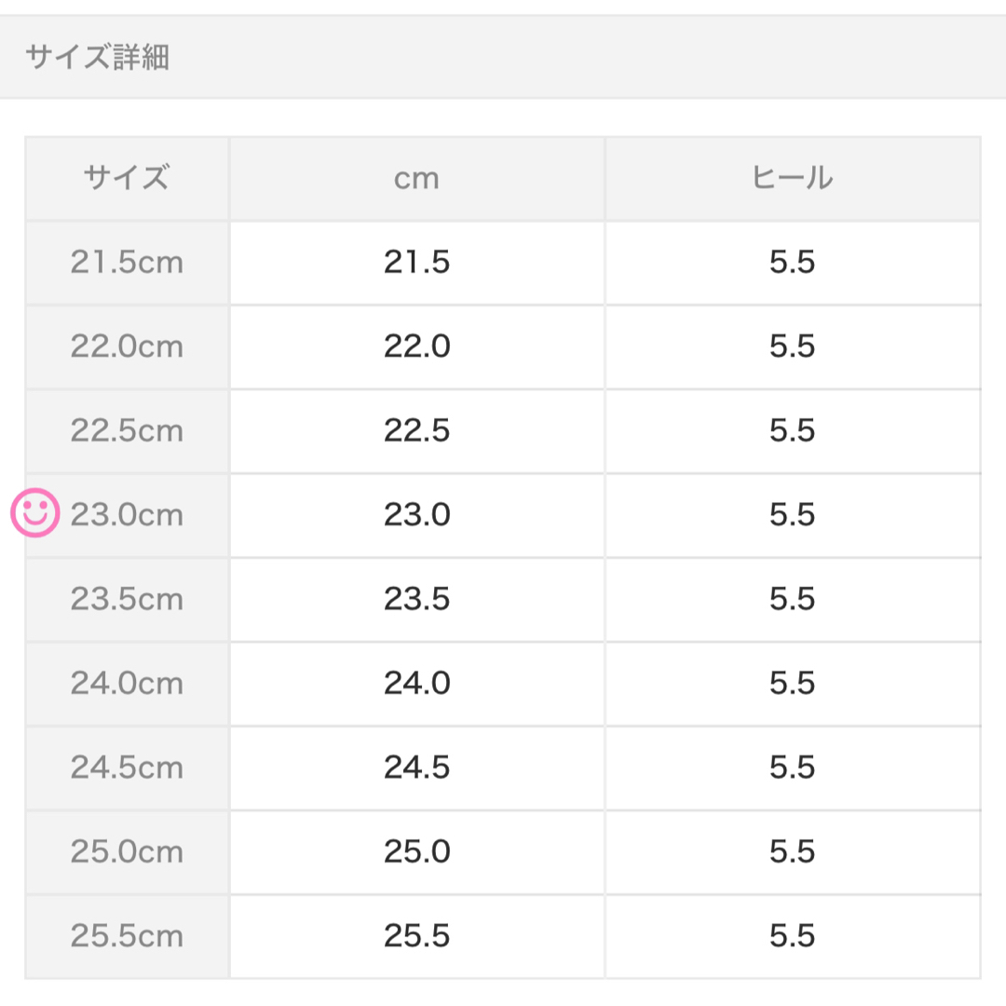Click the 21.5 value in cm column
The height and width of the screenshot is (1006, 1006).
tap(417, 263)
